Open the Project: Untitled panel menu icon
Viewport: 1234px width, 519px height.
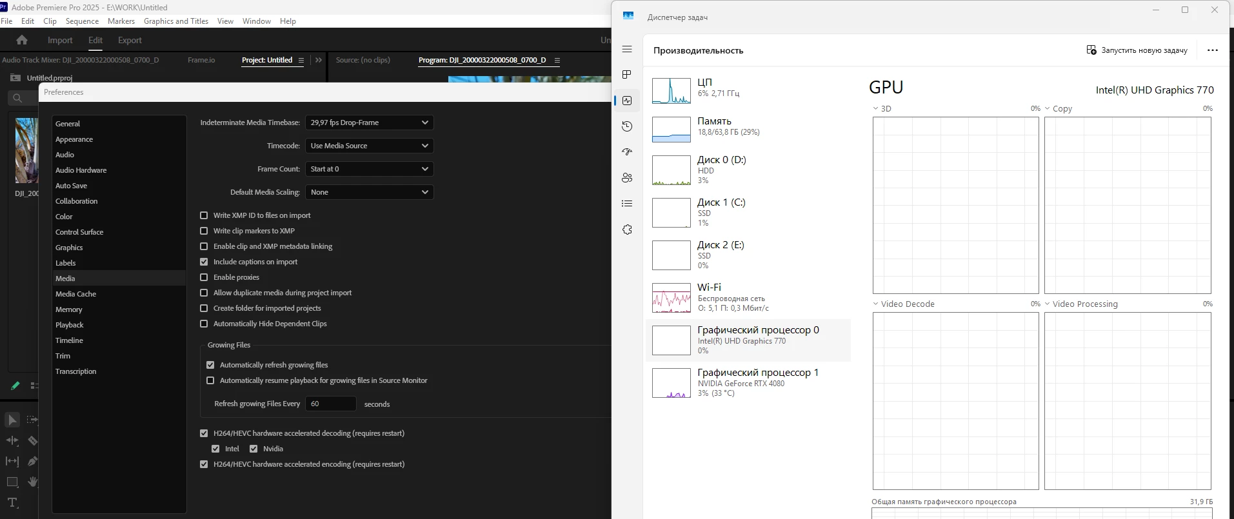tap(301, 60)
